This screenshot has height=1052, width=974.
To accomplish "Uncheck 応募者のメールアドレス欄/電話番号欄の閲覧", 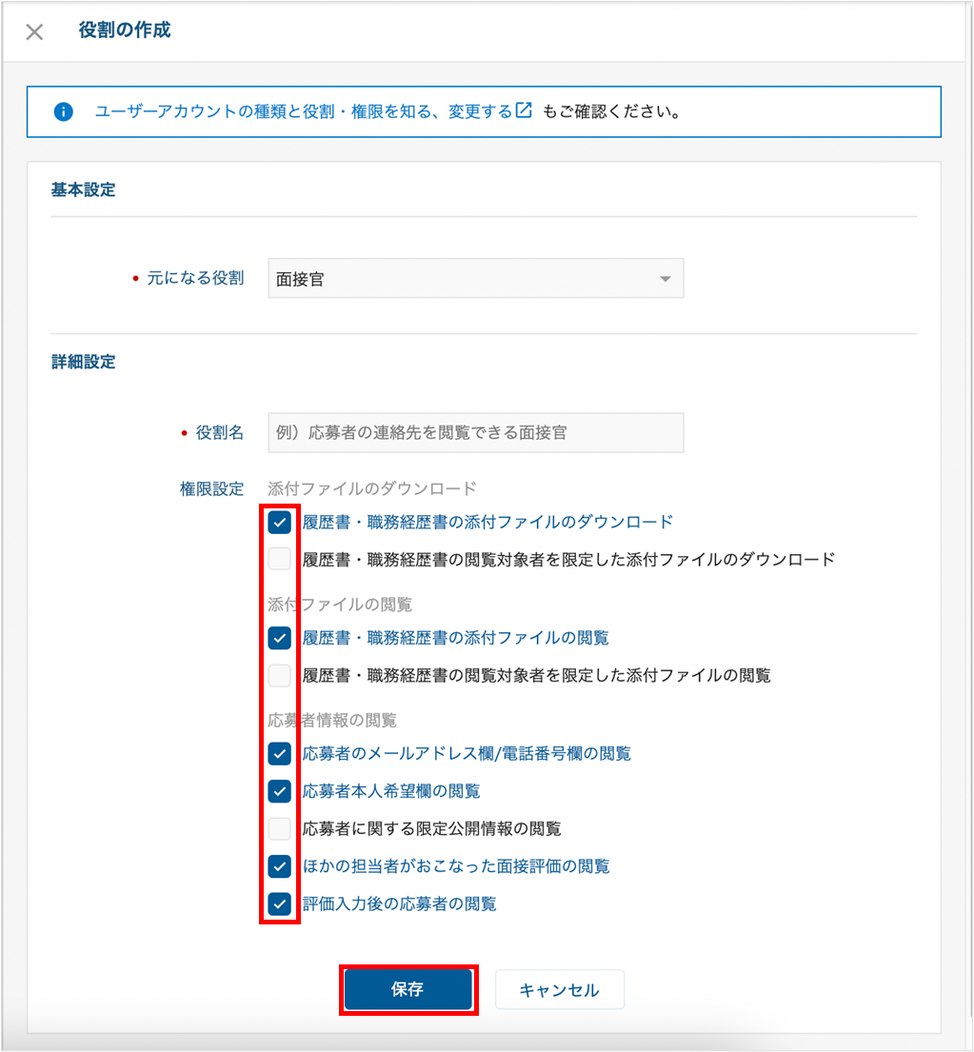I will (280, 753).
